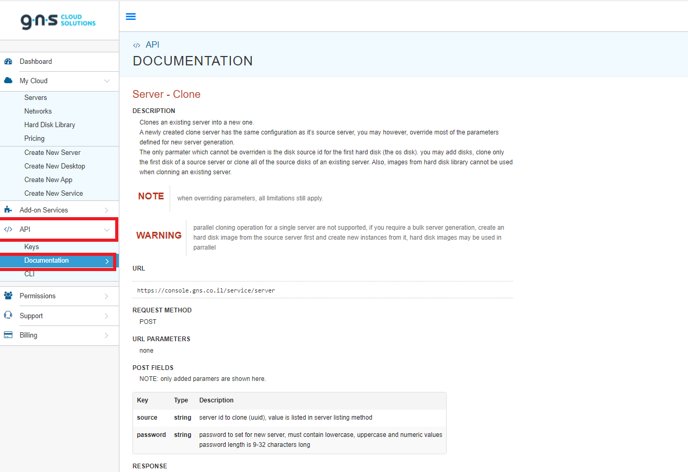Click the RESPONSE heading
Screen dimensions: 688x472
pyautogui.click(x=150, y=466)
